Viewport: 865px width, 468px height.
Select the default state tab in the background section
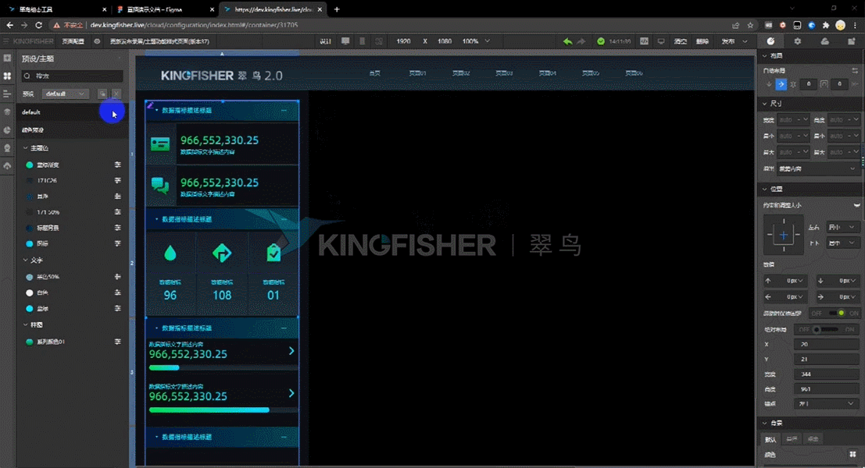tap(770, 439)
